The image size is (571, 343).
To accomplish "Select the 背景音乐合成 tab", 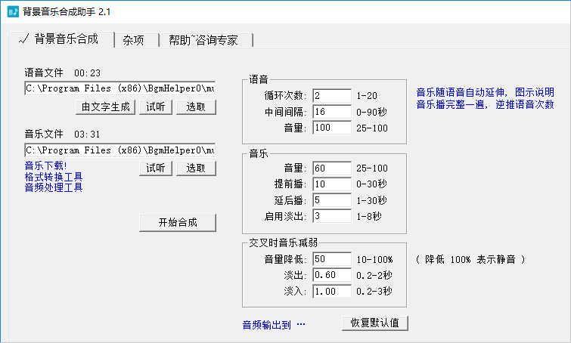I will [59, 39].
